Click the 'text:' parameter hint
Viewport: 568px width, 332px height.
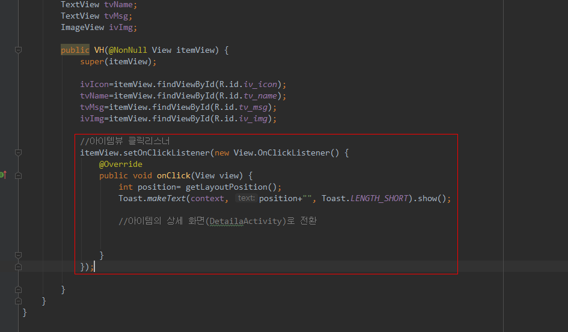point(246,198)
